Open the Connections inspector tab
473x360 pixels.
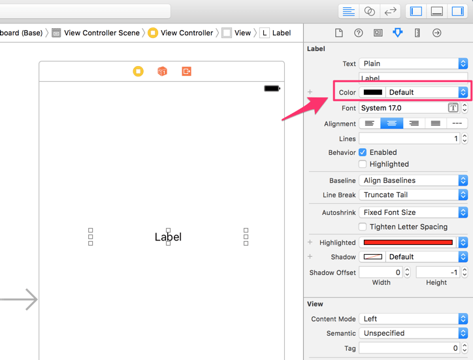tap(437, 33)
